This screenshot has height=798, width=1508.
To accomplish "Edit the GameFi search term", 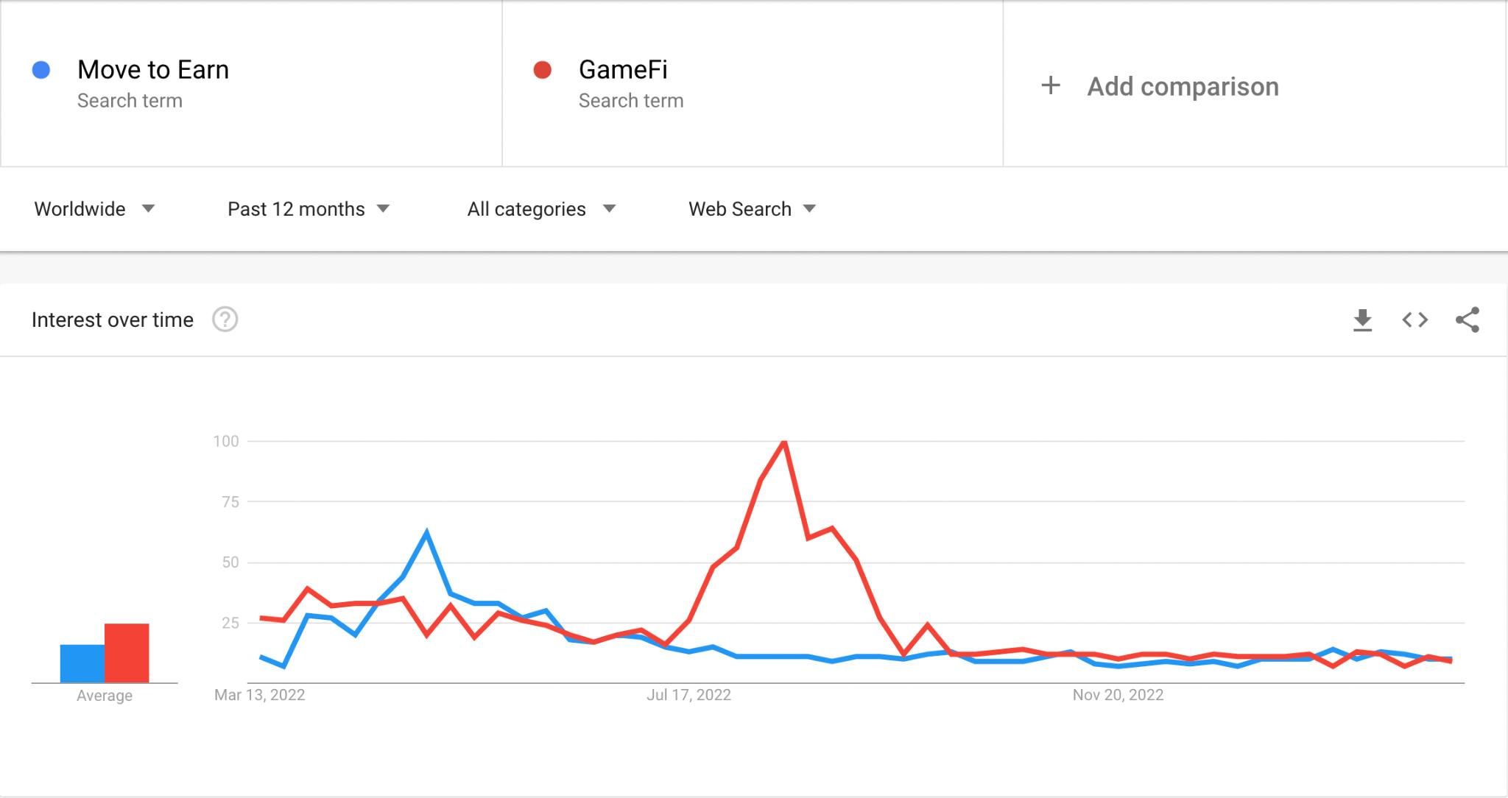I will (623, 70).
